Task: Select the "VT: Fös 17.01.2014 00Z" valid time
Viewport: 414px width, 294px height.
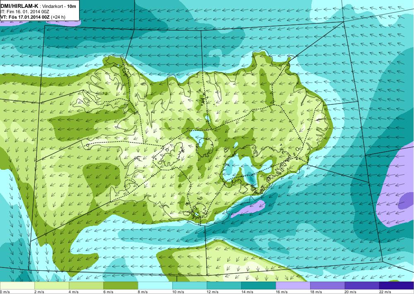Action: (25, 17)
